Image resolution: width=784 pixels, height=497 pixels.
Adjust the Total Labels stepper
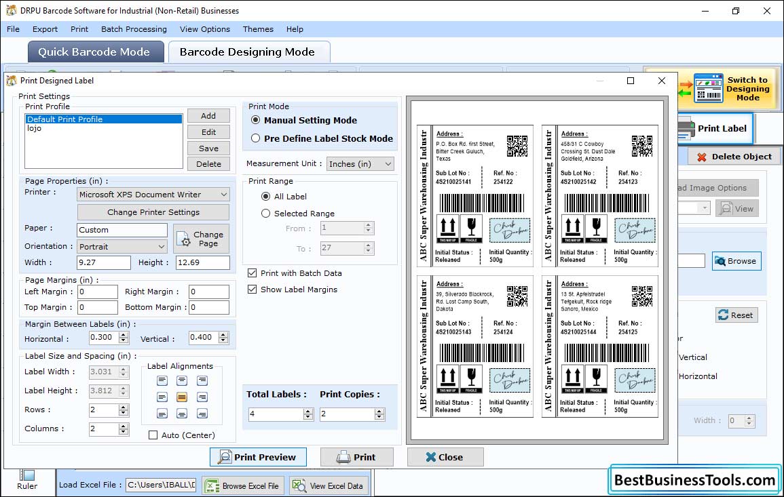click(308, 414)
